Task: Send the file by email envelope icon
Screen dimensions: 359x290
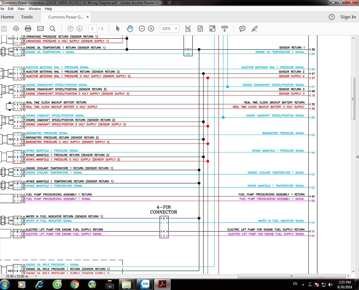Action: coord(40,29)
